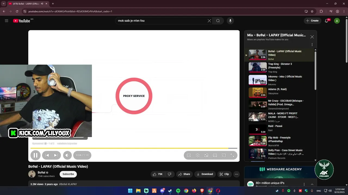
Task: Switch to miniplayer mode
Action: click(206, 155)
